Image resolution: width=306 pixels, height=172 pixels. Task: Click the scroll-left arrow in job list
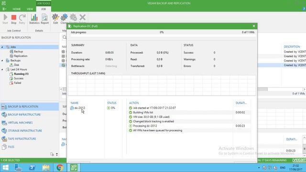[x=61, y=89]
